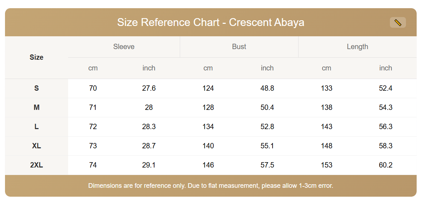
Task: Click the 27.6 inch sleeve cell
Action: tap(149, 88)
